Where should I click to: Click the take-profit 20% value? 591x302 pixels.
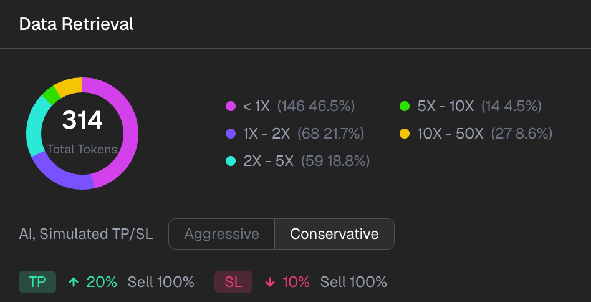click(102, 282)
